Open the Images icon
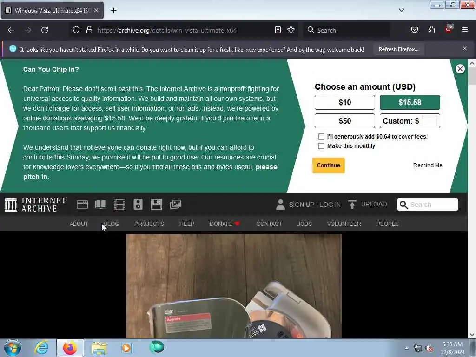Screen dimensions: 476x357 click(x=175, y=205)
